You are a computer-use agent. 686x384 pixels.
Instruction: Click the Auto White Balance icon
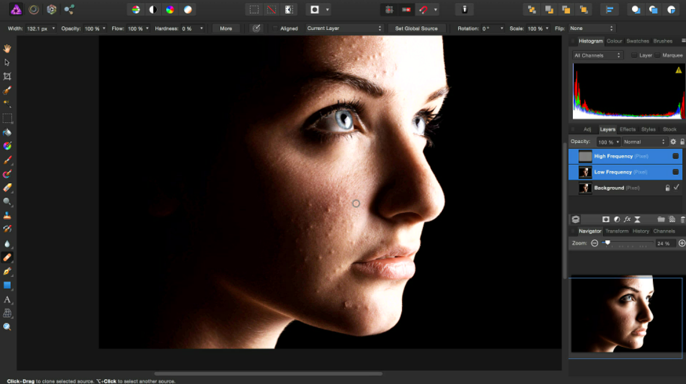coord(188,10)
